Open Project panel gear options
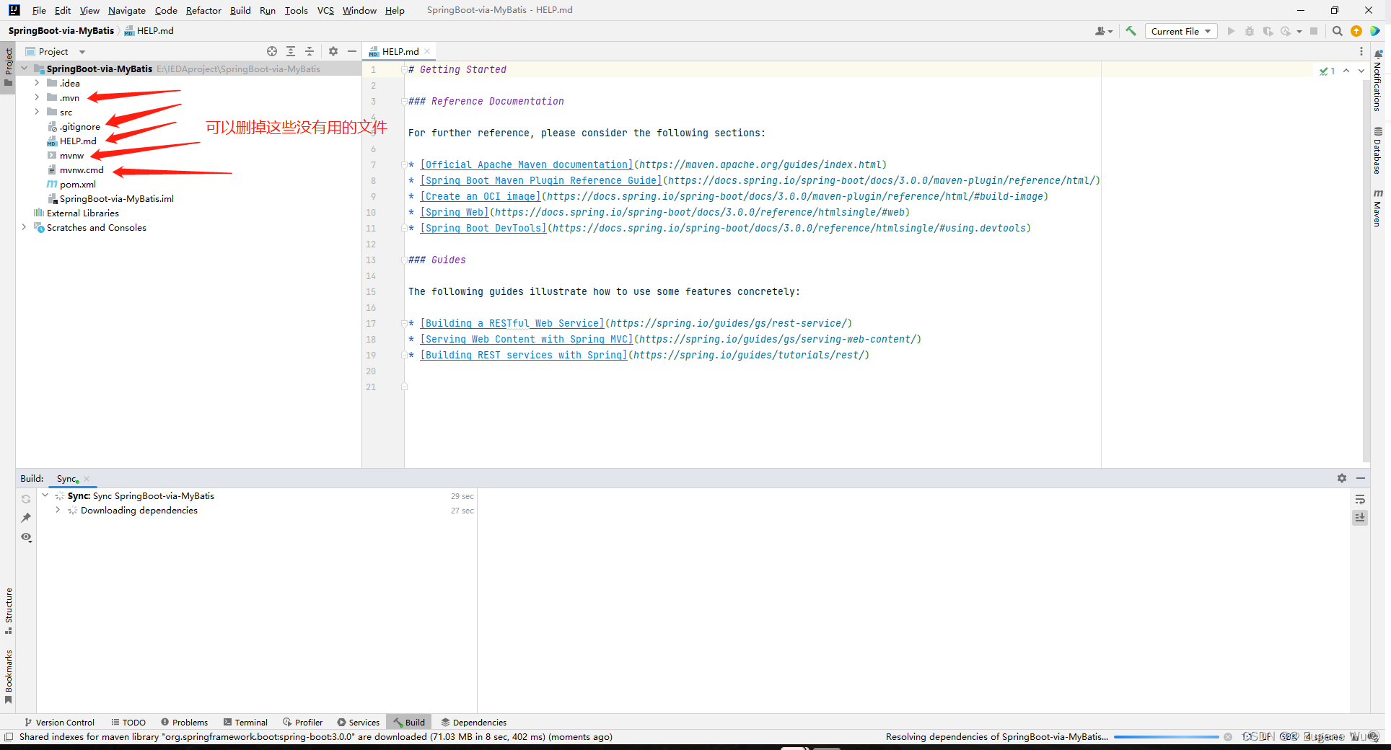This screenshot has height=750, width=1391. click(x=333, y=51)
